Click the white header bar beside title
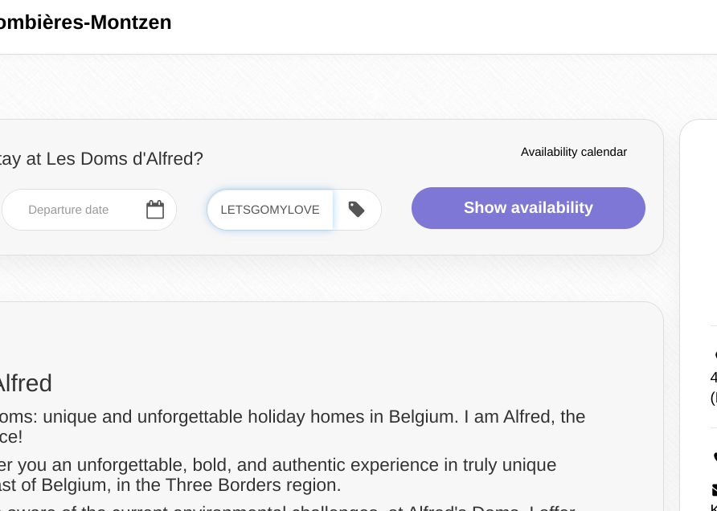 (x=442, y=27)
